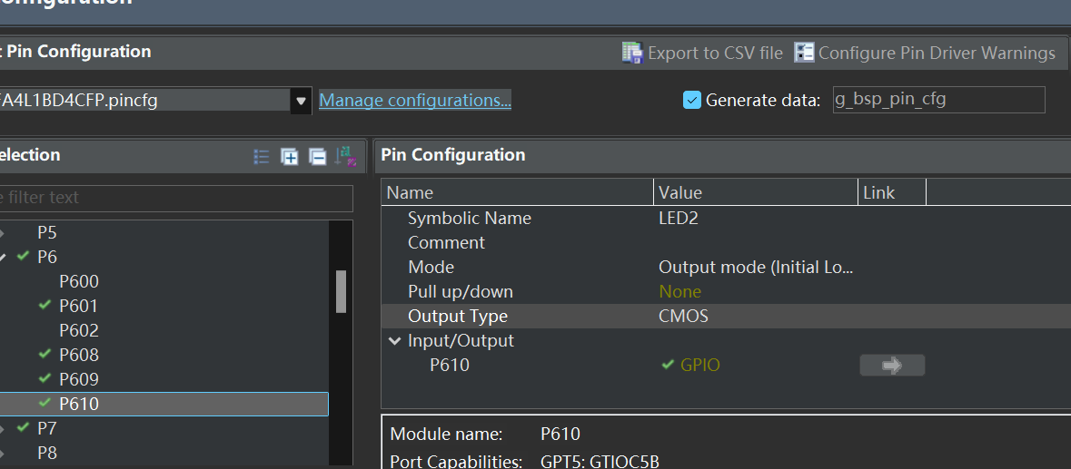Select pin P602 in the tree
This screenshot has height=469, width=1071.
(x=78, y=330)
